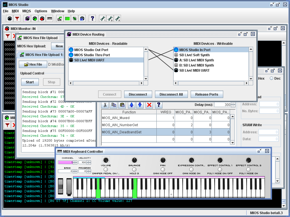Click the New button next to MIOS Hex Upload
290x217 pixels.
(x=58, y=46)
